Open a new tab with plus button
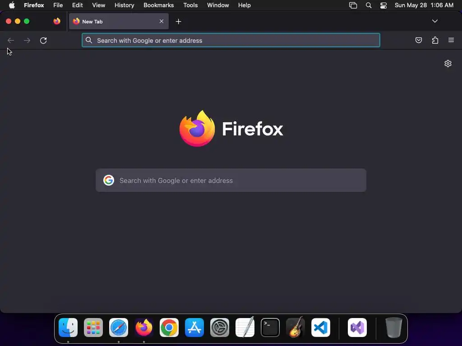The width and height of the screenshot is (462, 346). pyautogui.click(x=178, y=22)
